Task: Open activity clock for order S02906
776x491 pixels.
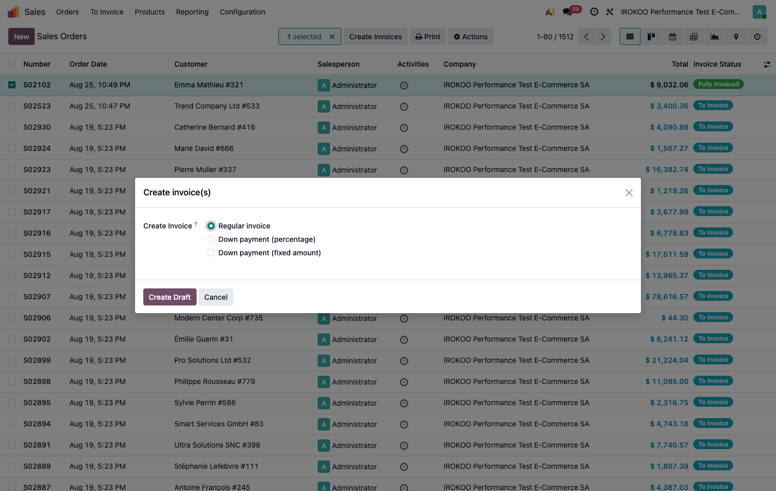Action: click(x=404, y=318)
